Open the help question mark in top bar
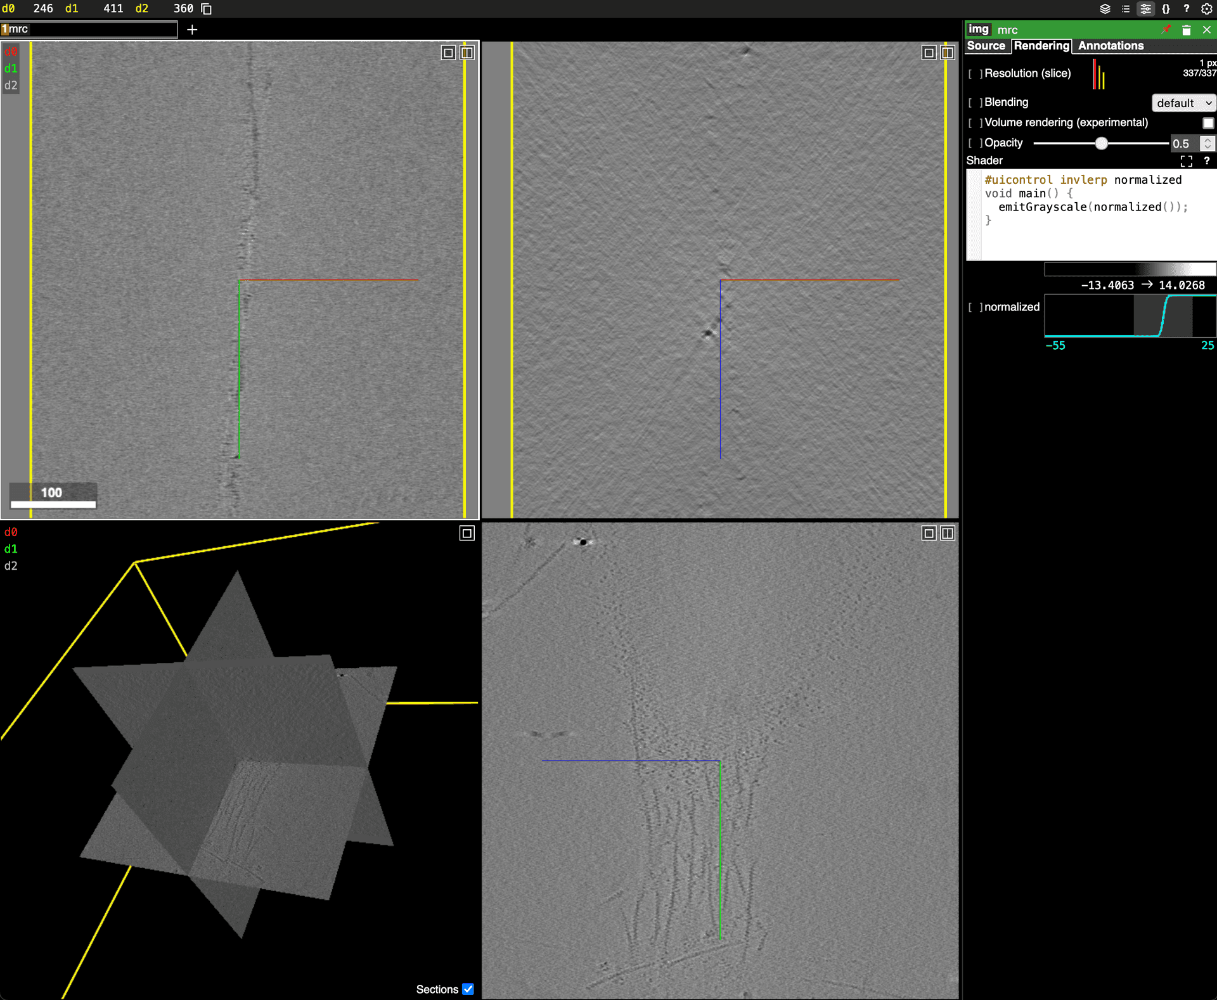Screen dimensions: 1217x1000 click(1186, 9)
